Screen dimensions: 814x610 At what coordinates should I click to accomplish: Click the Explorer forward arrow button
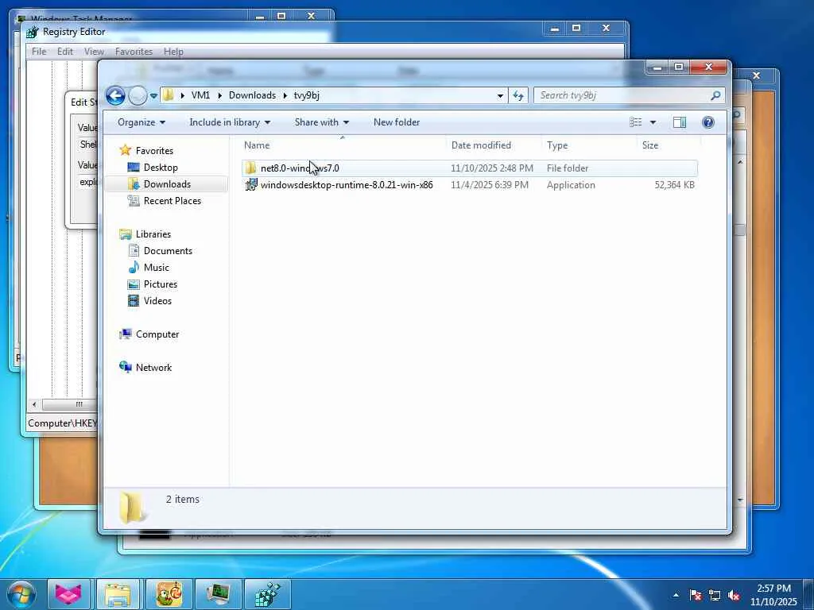[x=138, y=95]
